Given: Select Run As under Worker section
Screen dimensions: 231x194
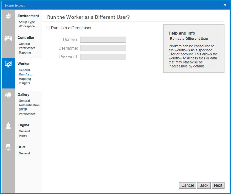Looking at the screenshot, I should point(26,74).
